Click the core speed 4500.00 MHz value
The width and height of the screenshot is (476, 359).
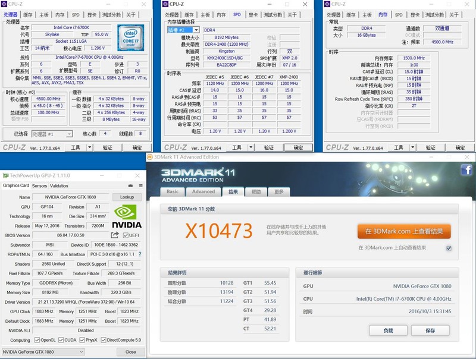coord(48,99)
